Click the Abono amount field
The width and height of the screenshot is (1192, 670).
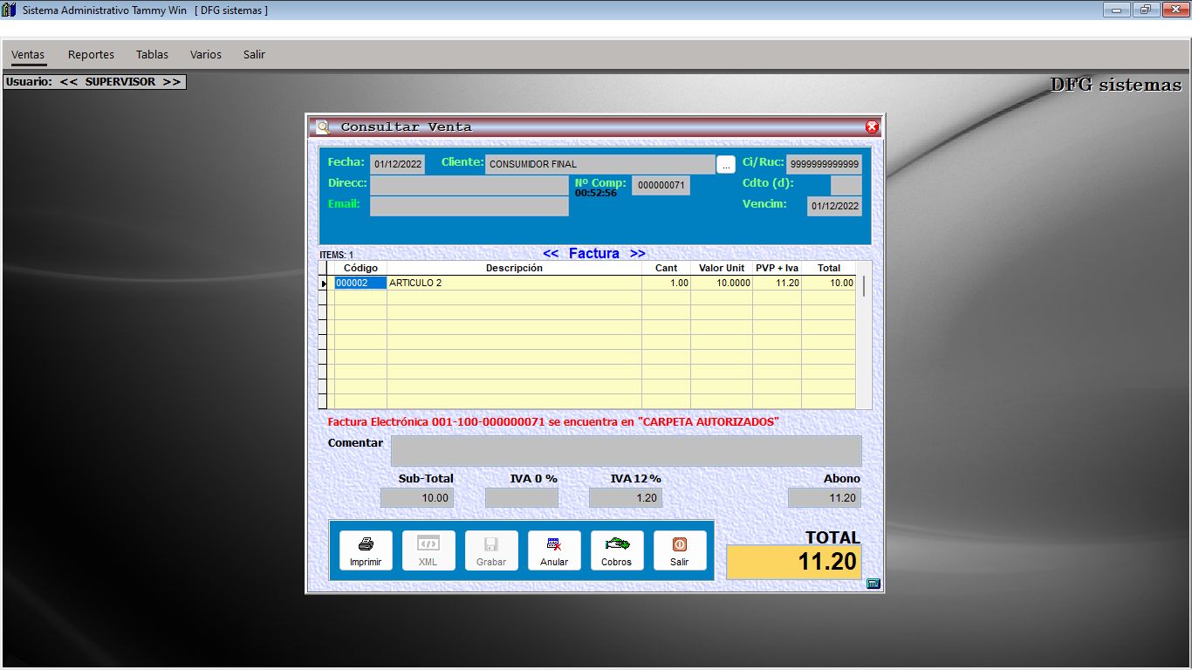pyautogui.click(x=825, y=498)
